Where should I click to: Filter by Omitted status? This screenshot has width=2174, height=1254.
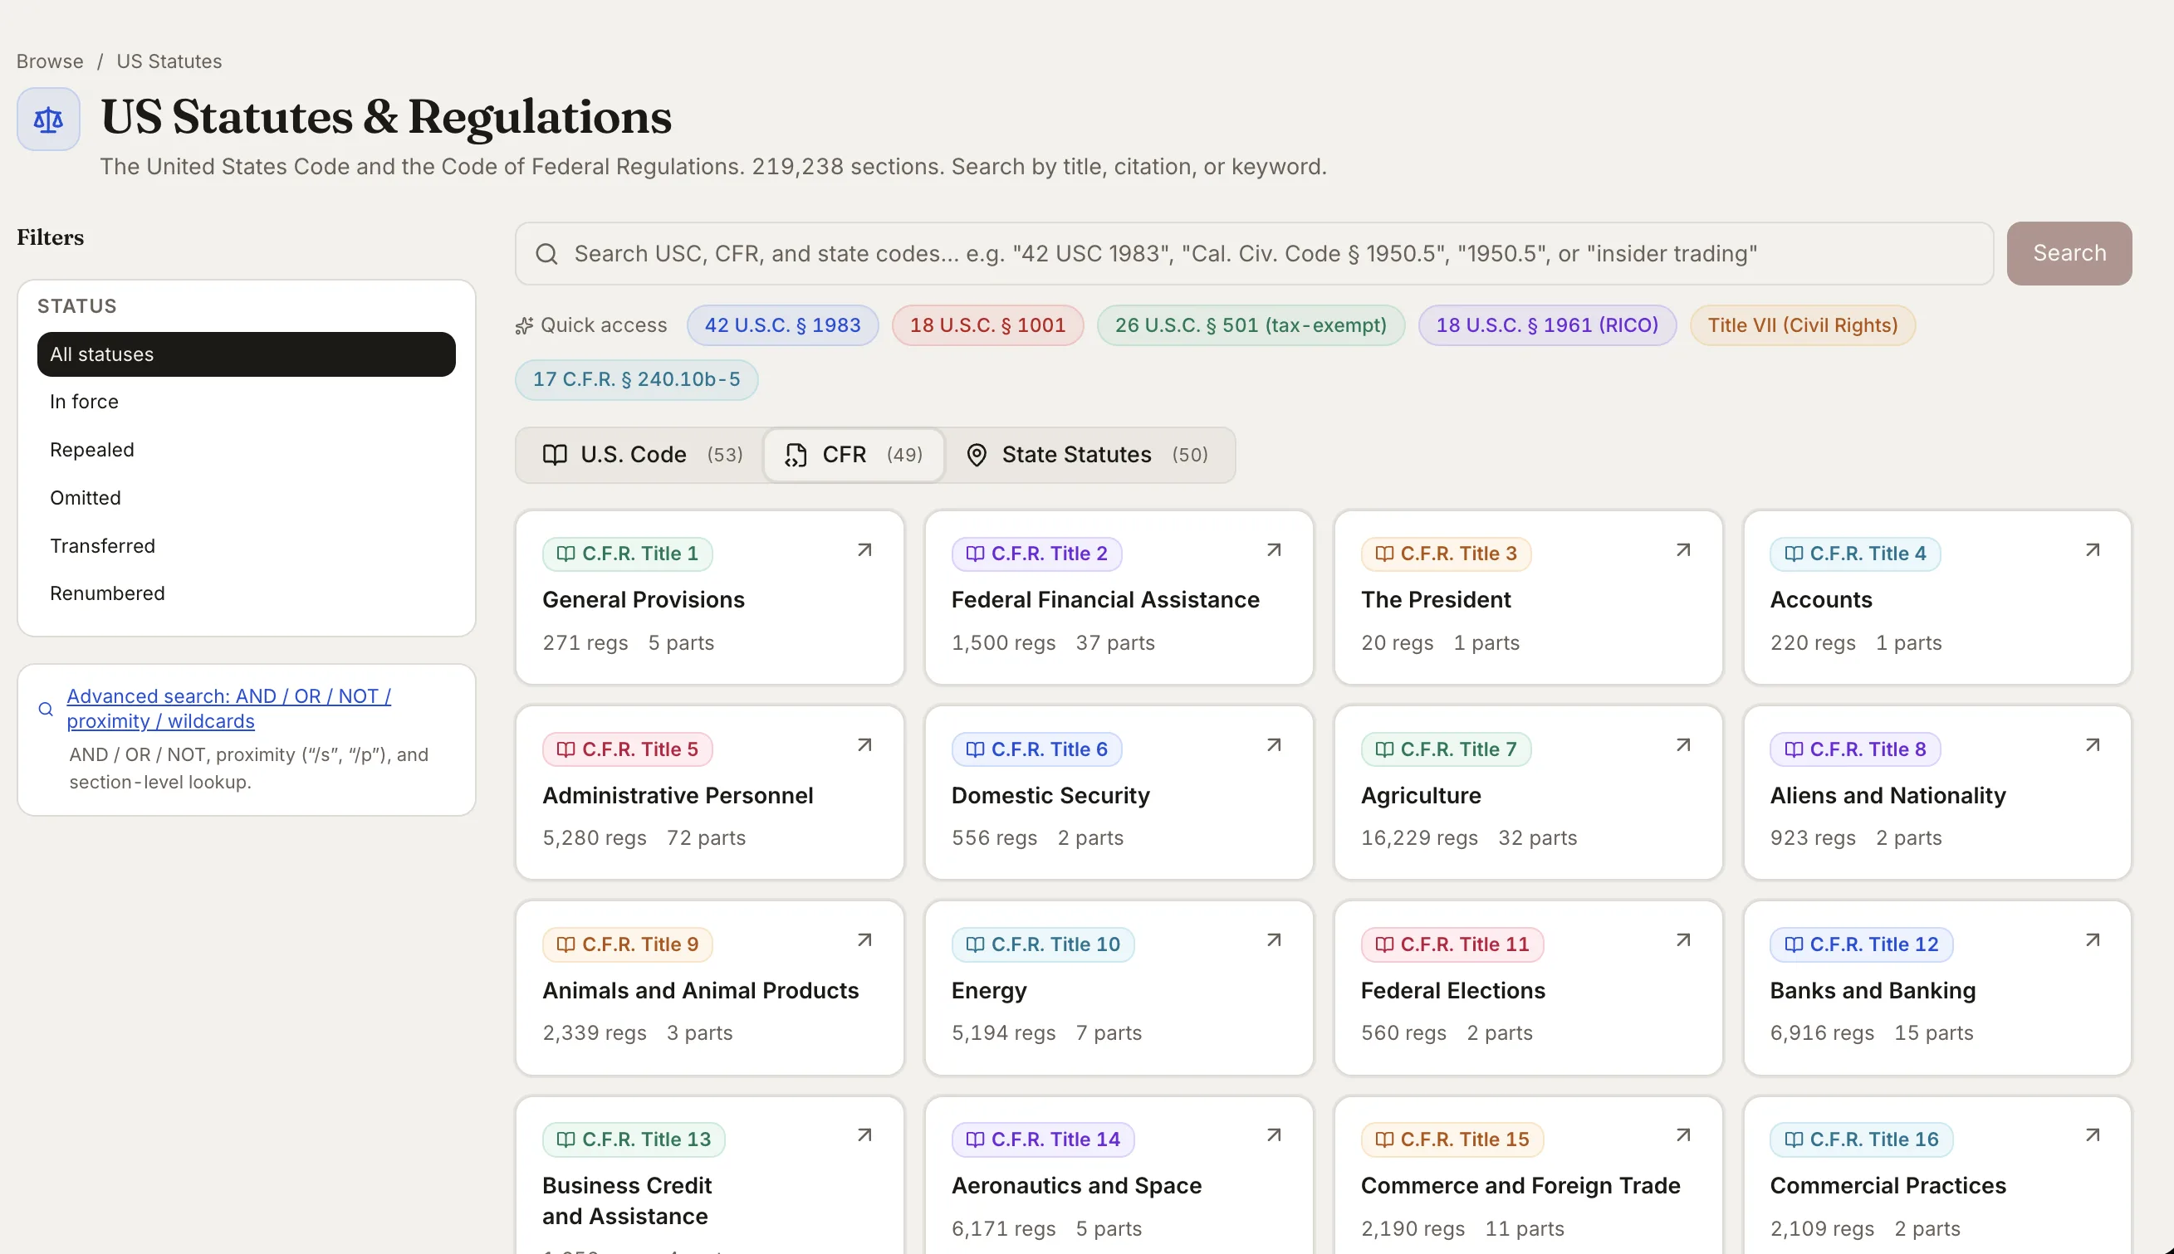pyautogui.click(x=247, y=498)
